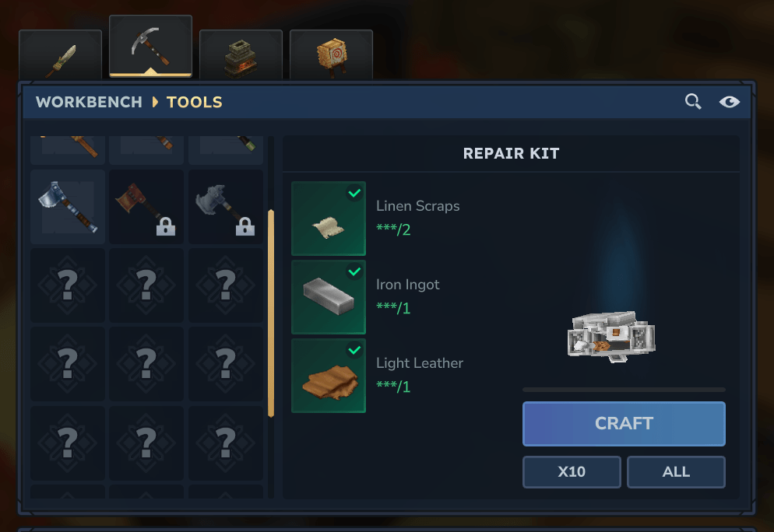Select the locked gray battle axe recipe
This screenshot has height=532, width=774.
point(226,207)
